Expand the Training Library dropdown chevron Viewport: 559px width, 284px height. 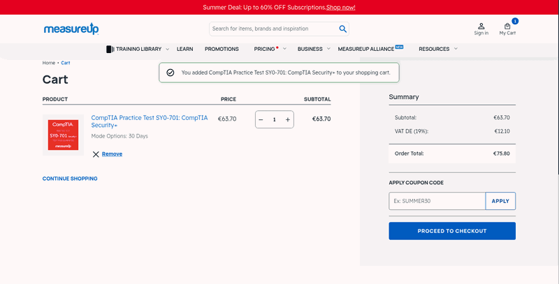click(x=167, y=49)
